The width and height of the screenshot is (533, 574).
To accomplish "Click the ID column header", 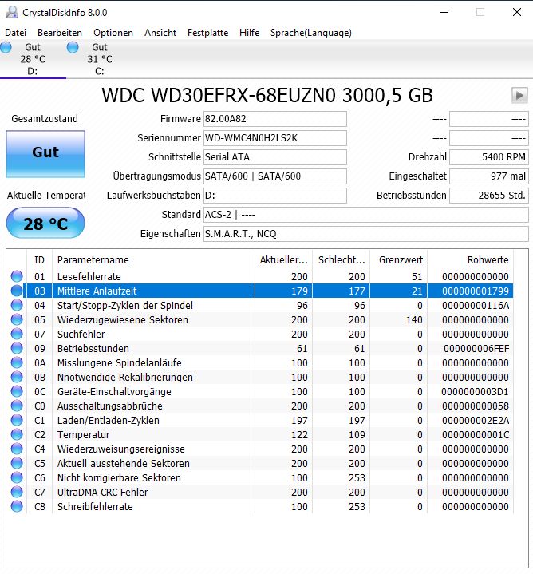I will point(40,260).
